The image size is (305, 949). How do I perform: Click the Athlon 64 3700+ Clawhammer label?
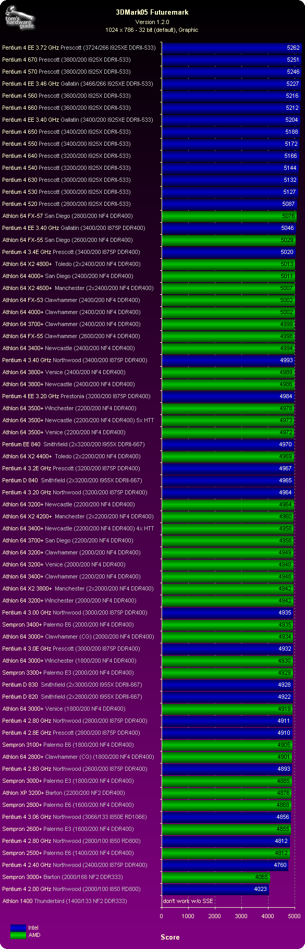point(71,324)
